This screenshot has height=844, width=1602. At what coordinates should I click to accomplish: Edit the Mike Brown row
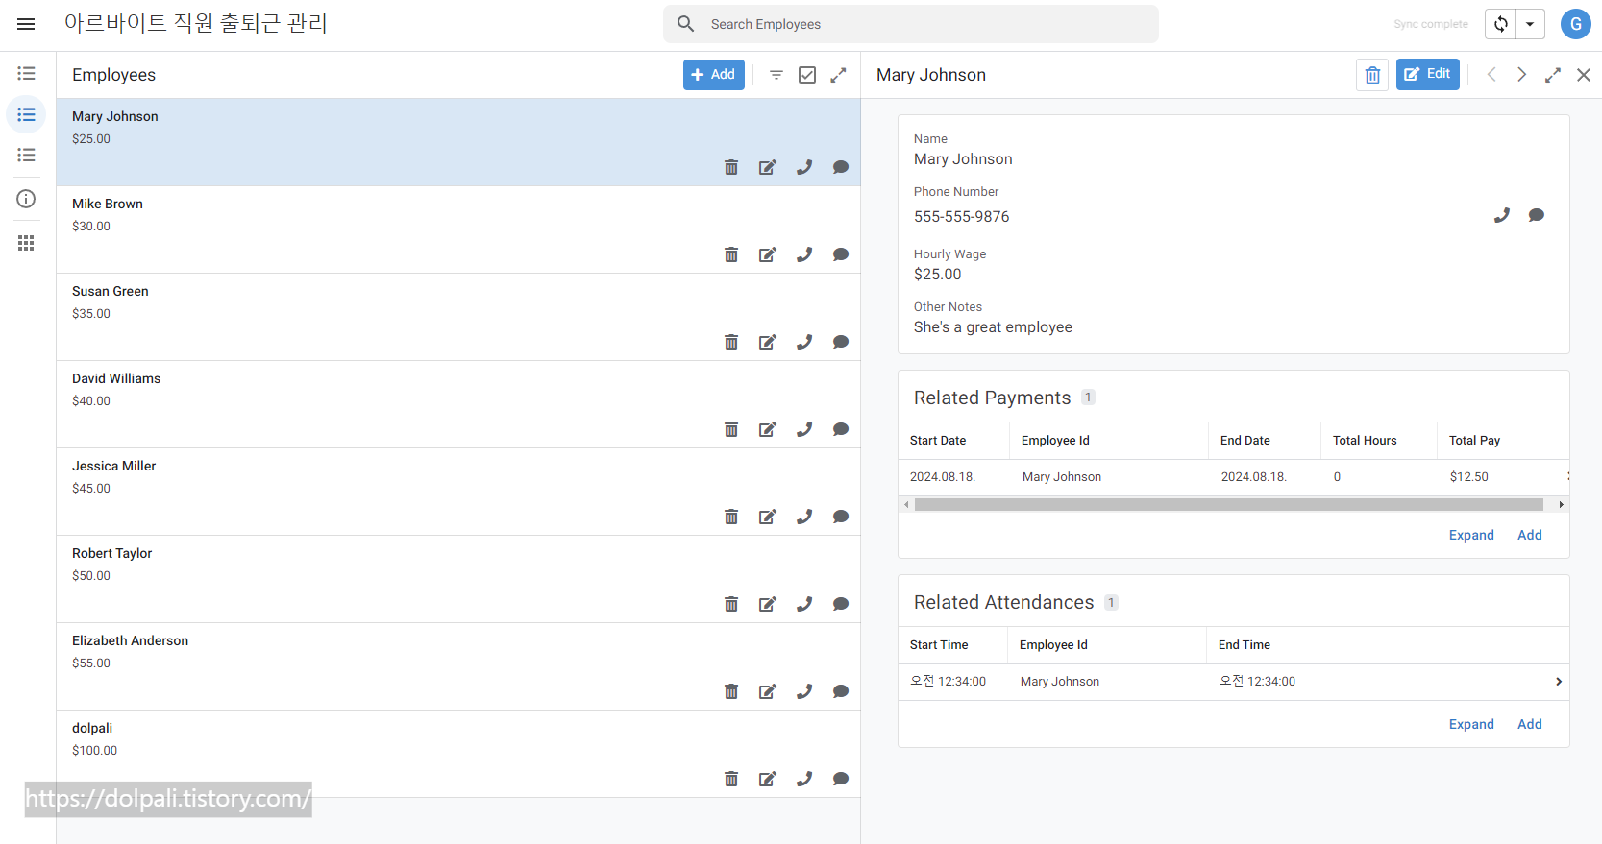point(768,254)
